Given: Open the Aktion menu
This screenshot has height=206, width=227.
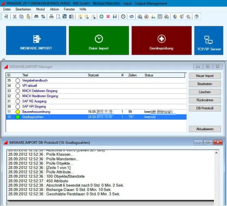Looking at the screenshot, I should (54, 9).
